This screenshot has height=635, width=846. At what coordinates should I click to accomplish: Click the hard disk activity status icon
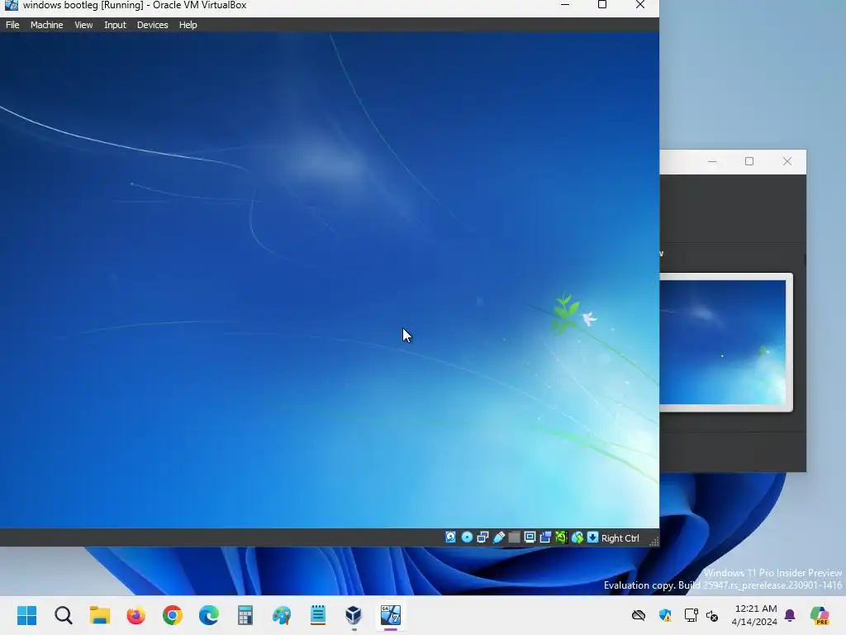[x=450, y=537]
